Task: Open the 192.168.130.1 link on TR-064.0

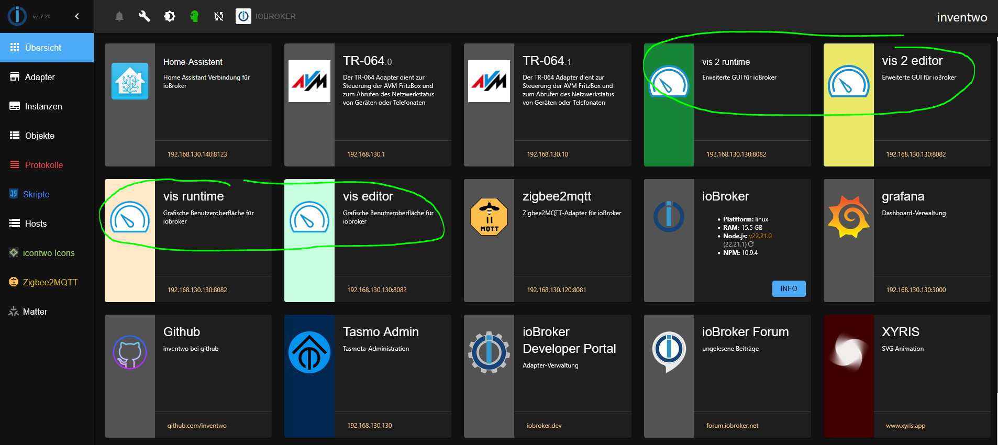Action: 366,154
